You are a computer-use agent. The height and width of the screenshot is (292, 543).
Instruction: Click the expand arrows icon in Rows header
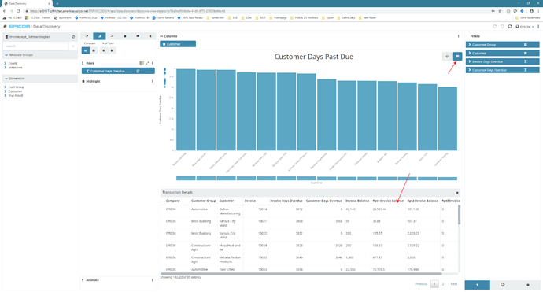(147, 63)
